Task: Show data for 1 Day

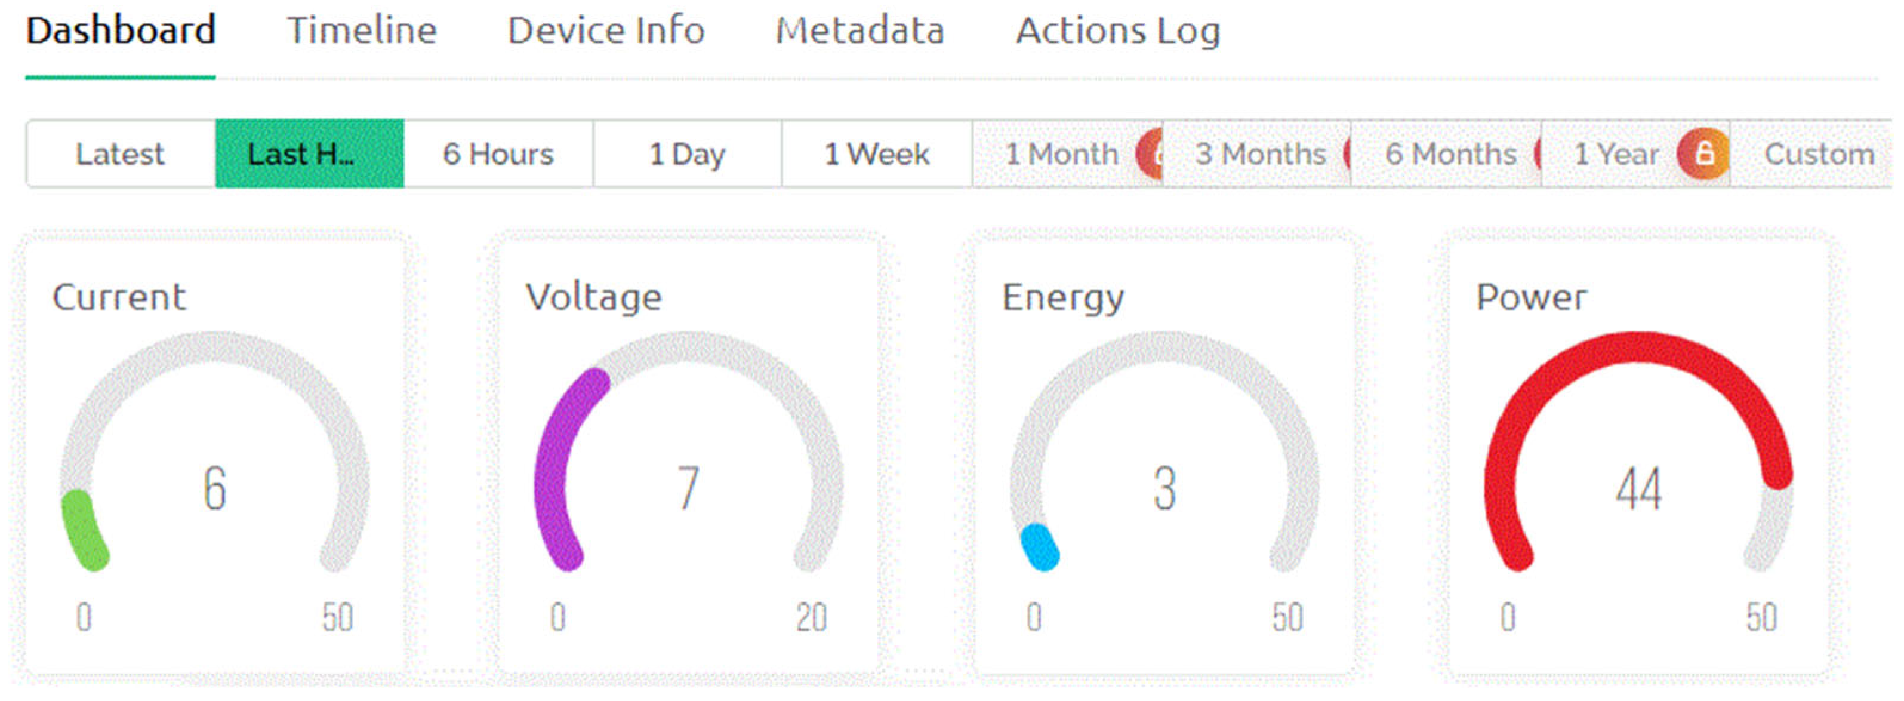Action: tap(686, 154)
